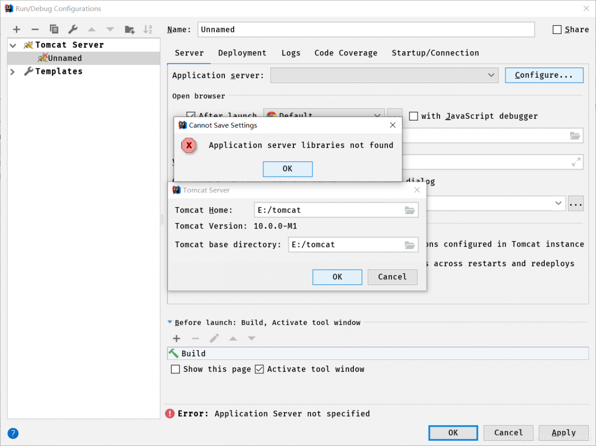Browse folder for Tomcat Home path
The width and height of the screenshot is (596, 446).
[x=410, y=210]
